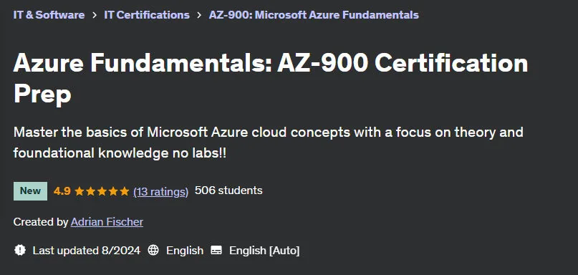Click the New badge
The image size is (578, 275).
(x=30, y=191)
